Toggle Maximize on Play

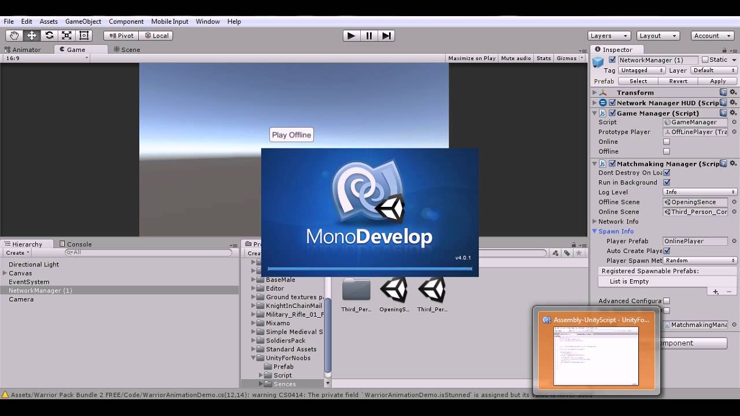472,58
